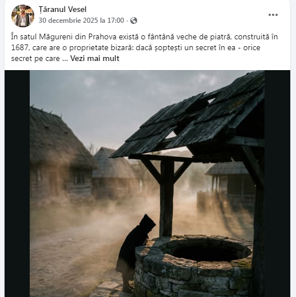This screenshot has height=297, width=296.
Task: Open the Țăranul Vesel page name link
Action: pos(62,9)
